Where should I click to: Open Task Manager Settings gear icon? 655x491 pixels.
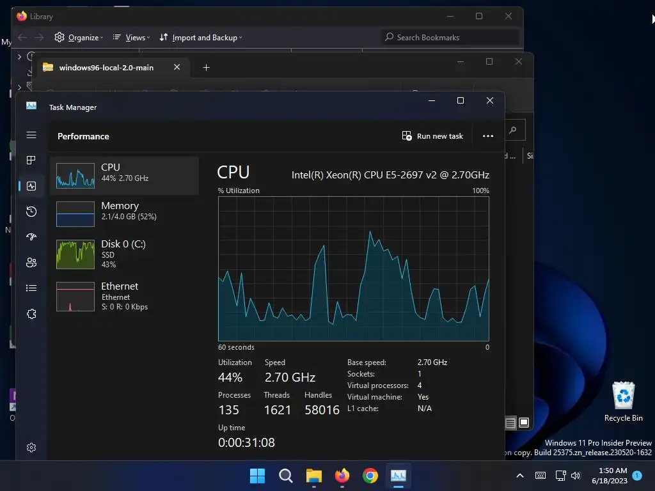pos(31,448)
